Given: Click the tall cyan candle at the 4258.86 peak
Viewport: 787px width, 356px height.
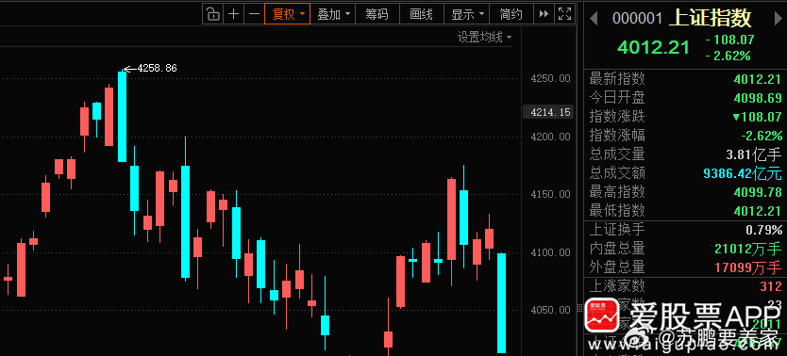Looking at the screenshot, I should click(122, 117).
